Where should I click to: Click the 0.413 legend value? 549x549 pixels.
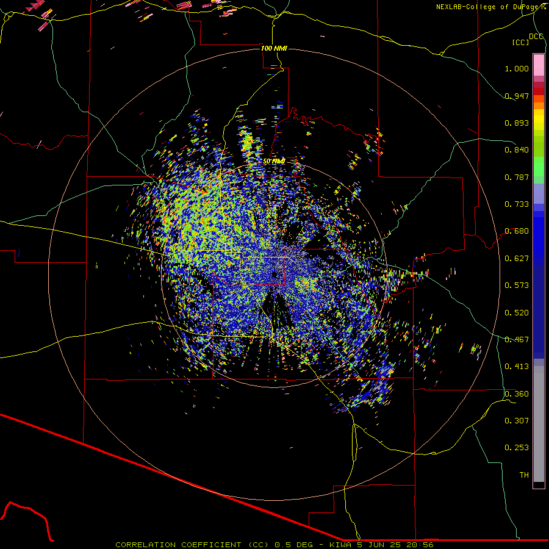click(x=517, y=367)
